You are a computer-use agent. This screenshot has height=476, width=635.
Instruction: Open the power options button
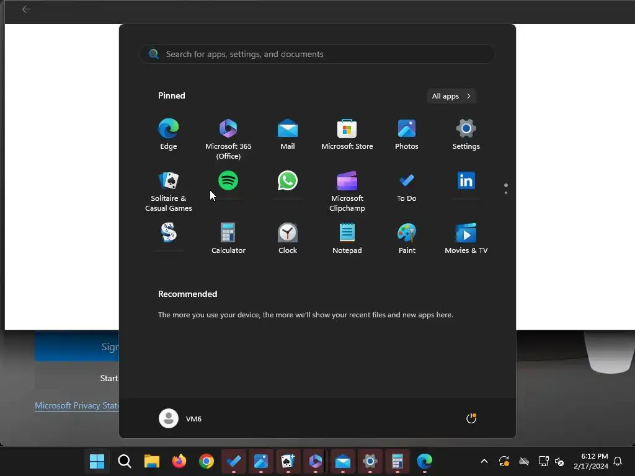tap(471, 418)
